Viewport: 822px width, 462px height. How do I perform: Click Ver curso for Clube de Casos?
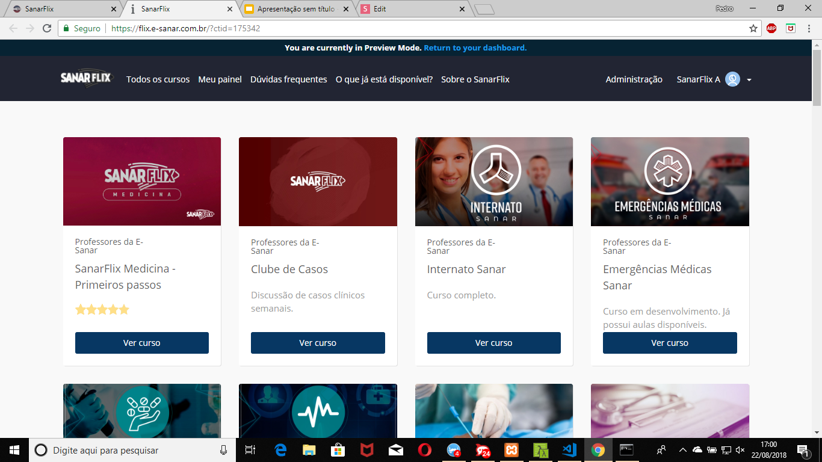click(x=318, y=343)
